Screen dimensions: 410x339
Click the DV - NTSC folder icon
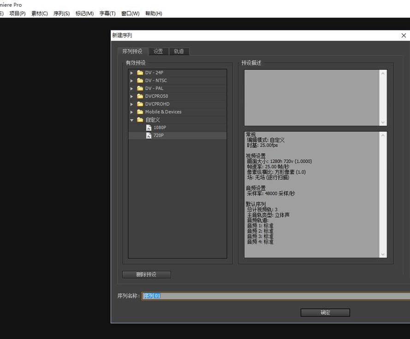(141, 80)
